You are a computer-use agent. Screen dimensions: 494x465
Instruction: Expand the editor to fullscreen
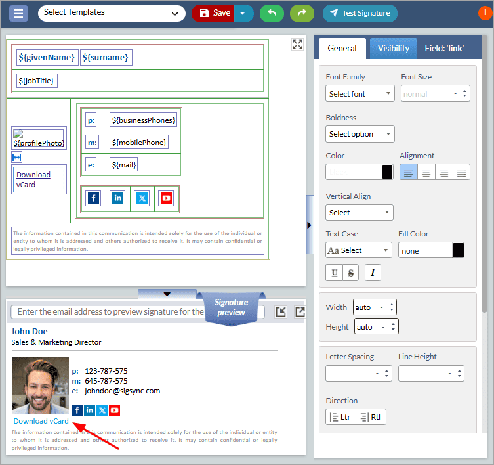click(x=297, y=44)
